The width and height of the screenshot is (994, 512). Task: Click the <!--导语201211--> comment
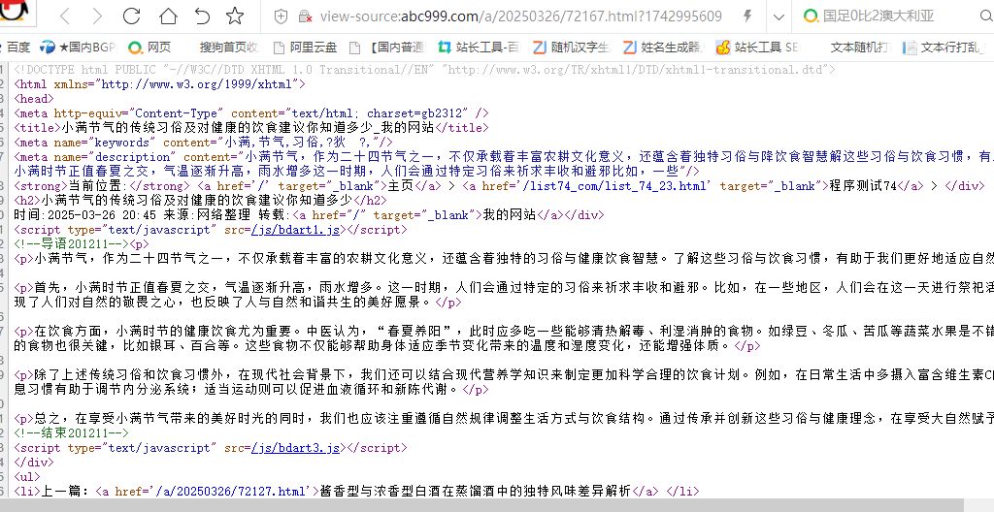72,244
